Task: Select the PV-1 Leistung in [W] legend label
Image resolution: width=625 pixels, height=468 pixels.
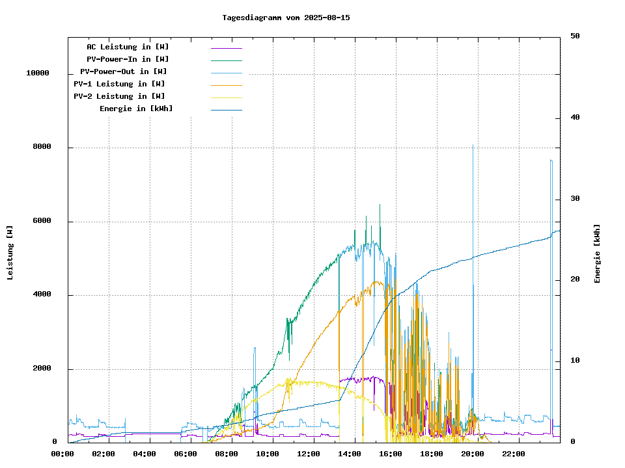Action: click(x=119, y=84)
